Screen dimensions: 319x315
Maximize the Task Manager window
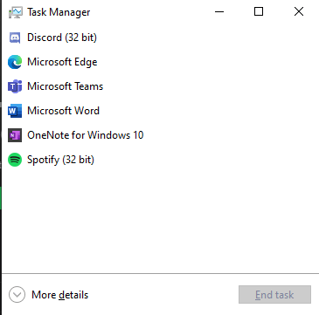pyautogui.click(x=259, y=12)
